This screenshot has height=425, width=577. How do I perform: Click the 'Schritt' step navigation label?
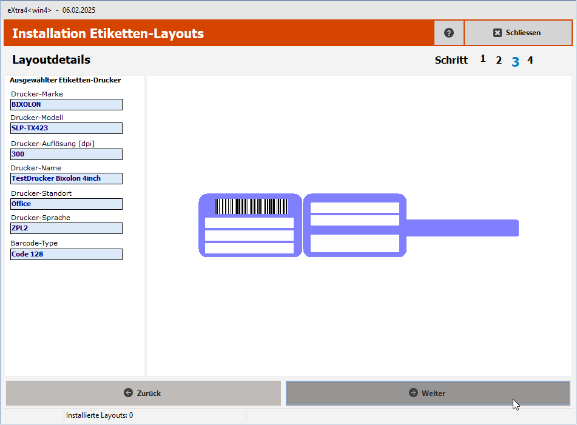(x=451, y=60)
